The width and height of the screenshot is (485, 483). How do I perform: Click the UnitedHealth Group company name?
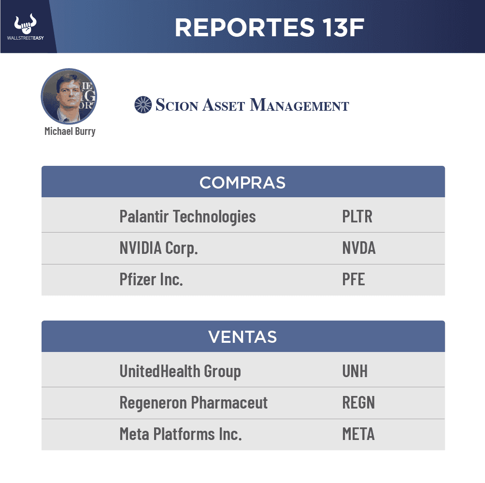[180, 371]
